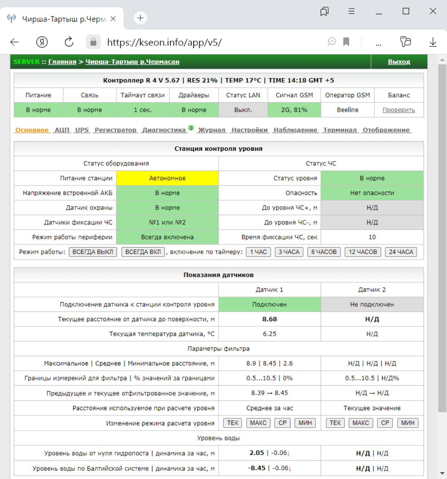This screenshot has width=447, height=479.
Task: Follow the Чирша-Тартыш р.Чермасан breadcrumb link
Action: coord(132,62)
